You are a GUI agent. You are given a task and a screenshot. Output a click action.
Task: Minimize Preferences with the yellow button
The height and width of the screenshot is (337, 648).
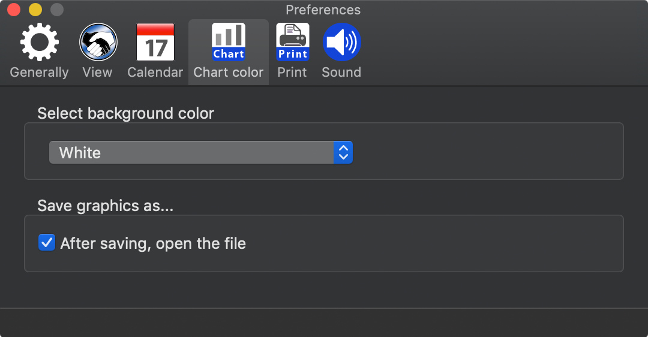tap(35, 10)
